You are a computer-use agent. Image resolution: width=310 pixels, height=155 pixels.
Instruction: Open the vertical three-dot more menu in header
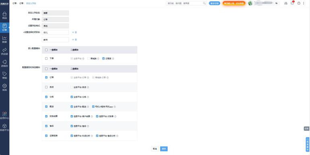[304, 3]
